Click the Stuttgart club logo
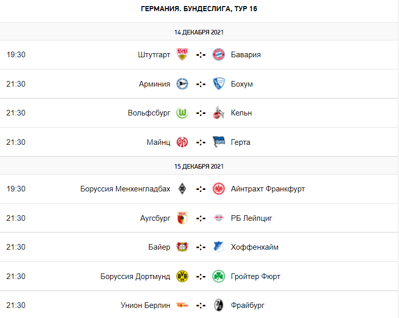This screenshot has height=318, width=399. [x=182, y=55]
